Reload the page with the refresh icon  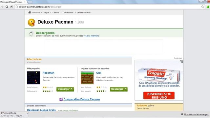pyautogui.click(x=7, y=7)
